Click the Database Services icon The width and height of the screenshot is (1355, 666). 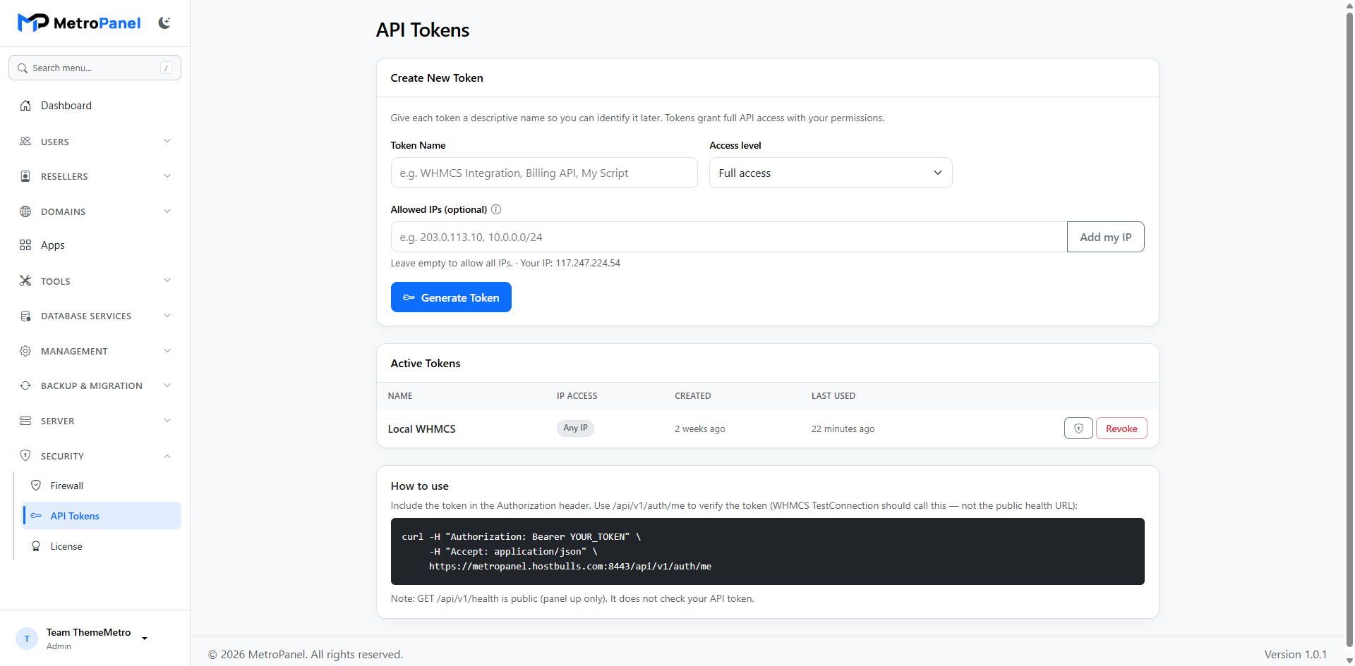pos(25,316)
